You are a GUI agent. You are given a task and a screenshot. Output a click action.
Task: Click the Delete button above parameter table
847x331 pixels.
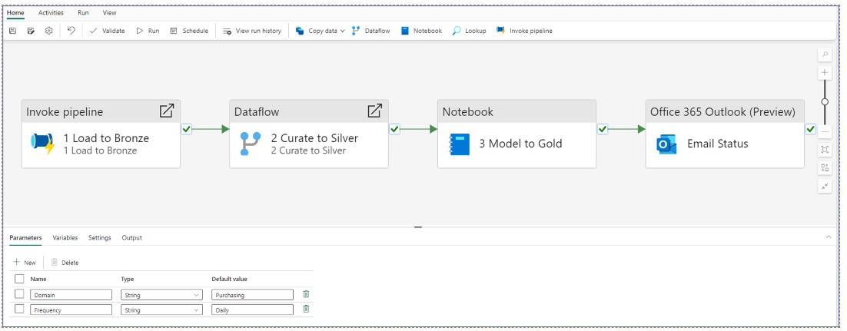tap(65, 263)
